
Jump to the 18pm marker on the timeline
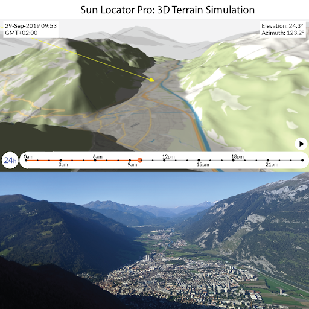click(x=233, y=160)
